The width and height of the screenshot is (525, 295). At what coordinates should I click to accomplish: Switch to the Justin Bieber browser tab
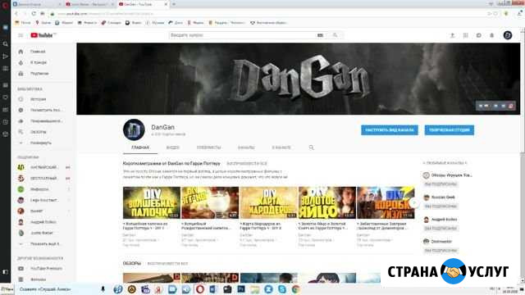89,4
